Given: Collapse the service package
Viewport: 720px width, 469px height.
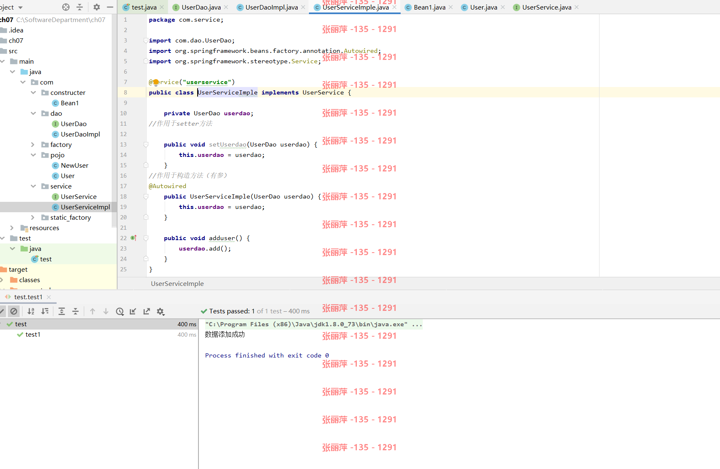Looking at the screenshot, I should pyautogui.click(x=33, y=186).
